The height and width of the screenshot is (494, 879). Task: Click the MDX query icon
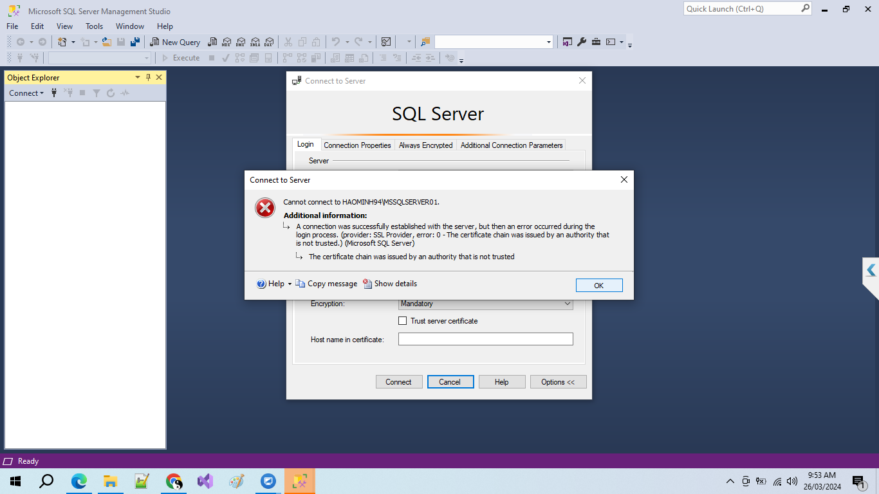click(x=227, y=42)
